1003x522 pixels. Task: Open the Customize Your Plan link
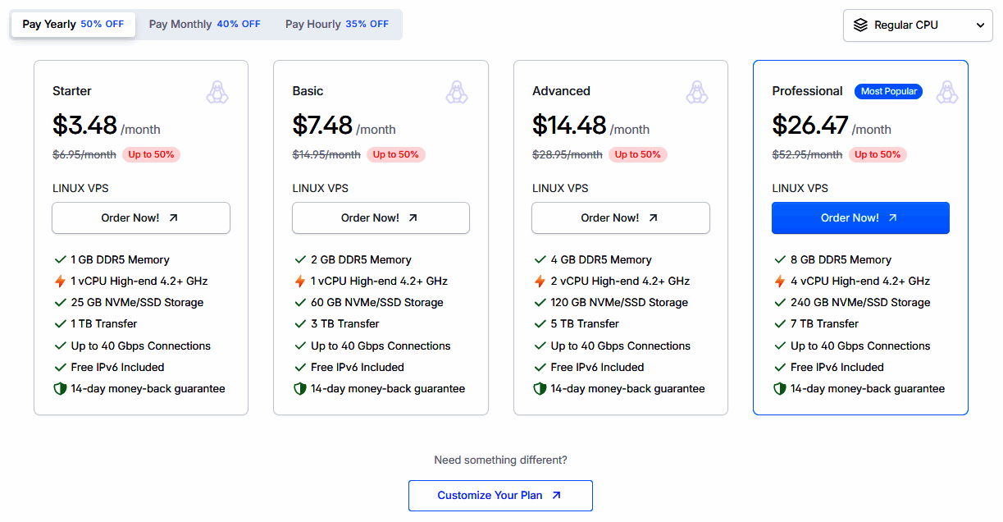click(x=500, y=496)
